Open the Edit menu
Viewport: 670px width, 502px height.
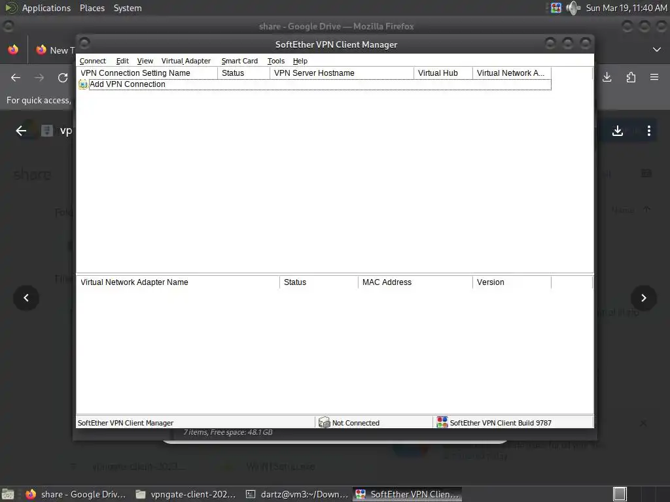[122, 61]
